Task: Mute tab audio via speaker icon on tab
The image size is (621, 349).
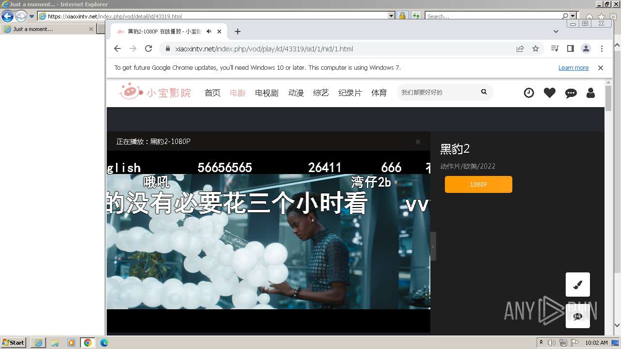Action: pos(209,32)
